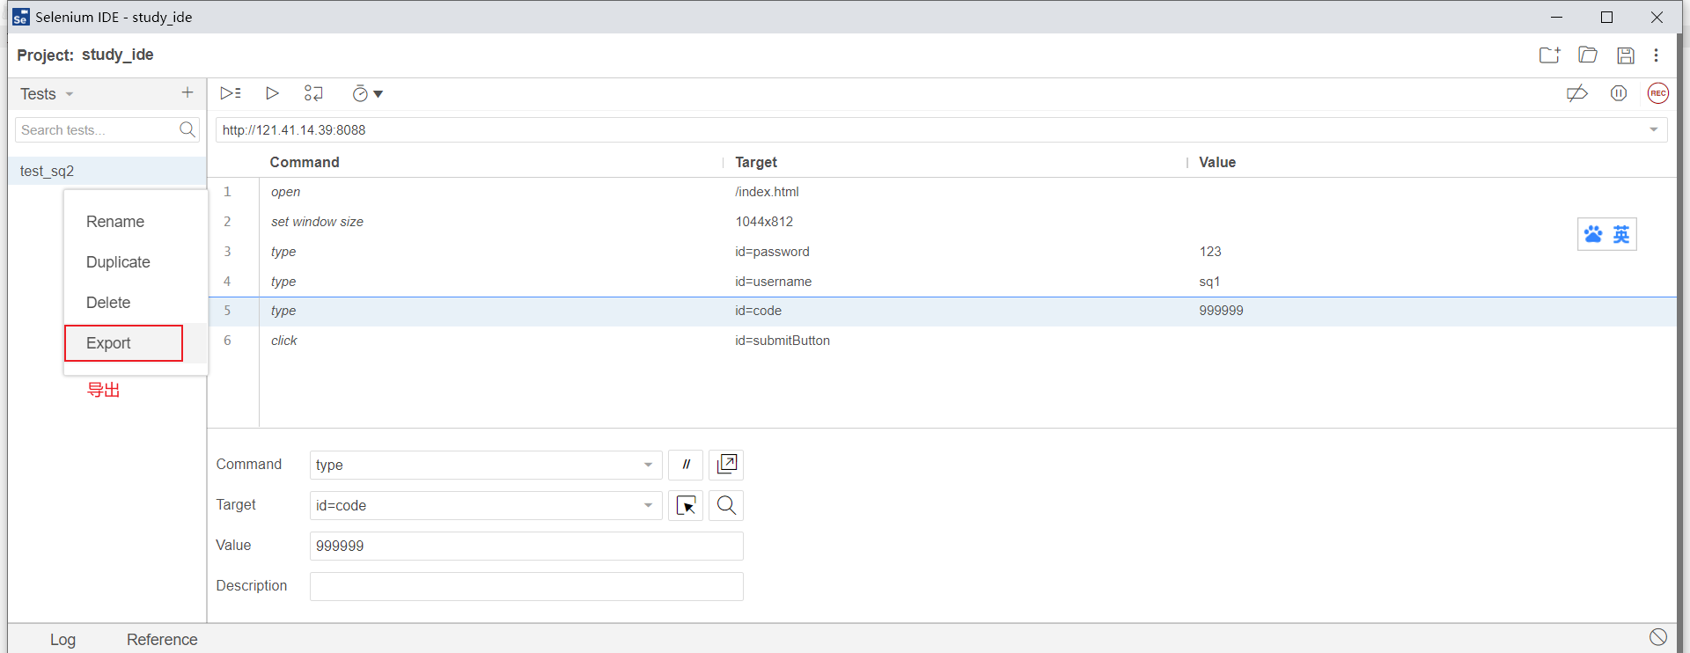Image resolution: width=1690 pixels, height=653 pixels.
Task: Choose Rename from the context menu
Action: (x=115, y=222)
